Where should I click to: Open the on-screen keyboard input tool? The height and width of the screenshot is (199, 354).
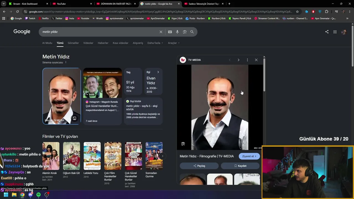coord(170,32)
